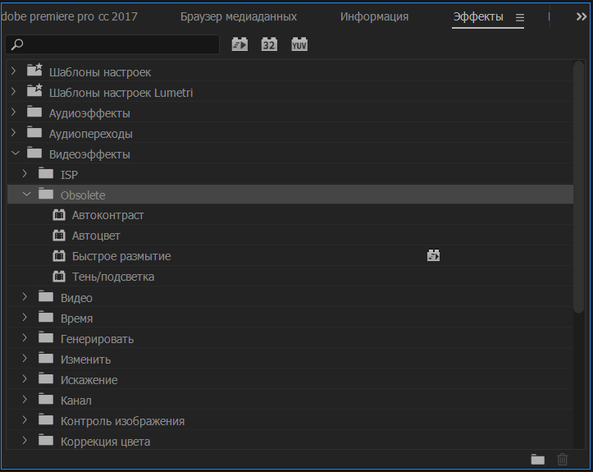
Task: Select the Быстрое размытие effect name
Action: tap(121, 256)
